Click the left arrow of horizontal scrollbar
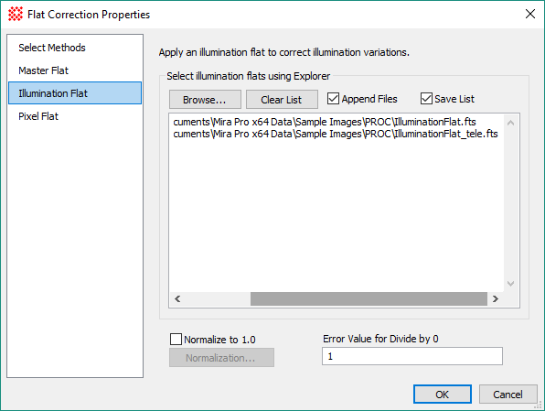 click(x=177, y=299)
